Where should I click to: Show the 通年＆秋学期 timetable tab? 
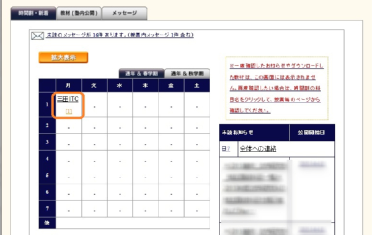coord(187,74)
